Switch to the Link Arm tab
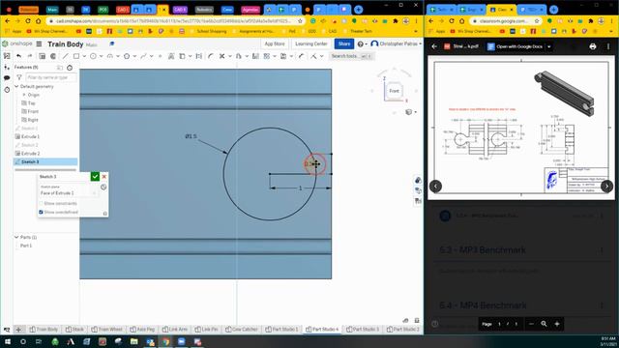The width and height of the screenshot is (619, 348). point(175,329)
